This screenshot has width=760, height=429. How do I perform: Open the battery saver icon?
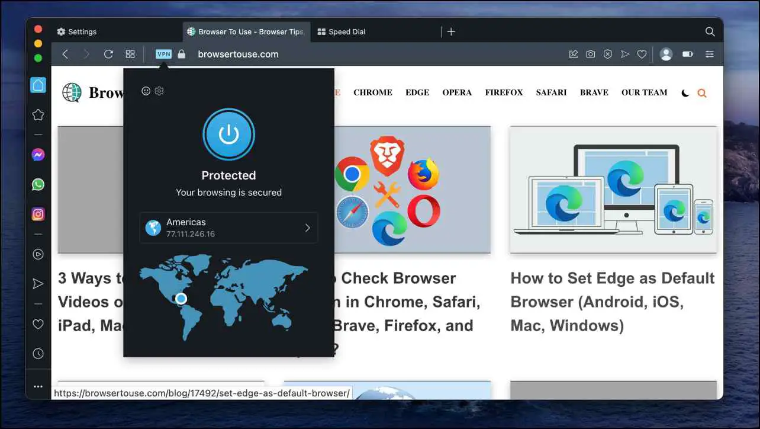(687, 54)
